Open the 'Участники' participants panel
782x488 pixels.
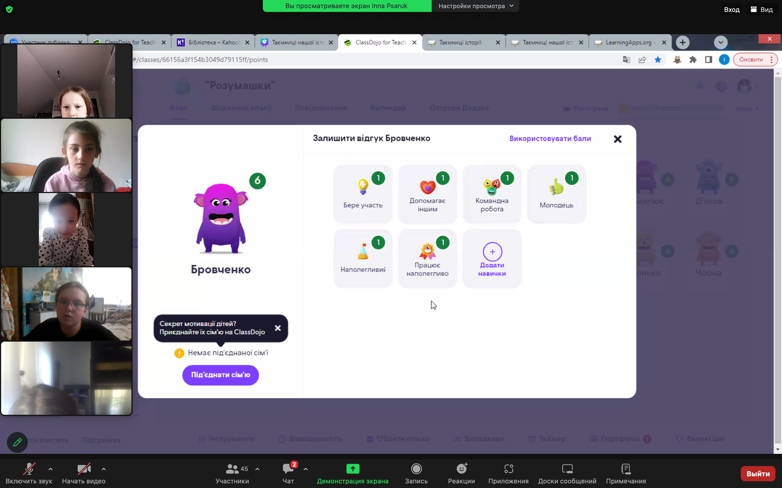pos(232,473)
